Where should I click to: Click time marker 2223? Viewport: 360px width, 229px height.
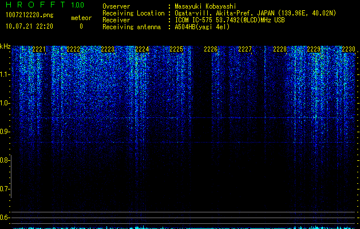pos(108,49)
